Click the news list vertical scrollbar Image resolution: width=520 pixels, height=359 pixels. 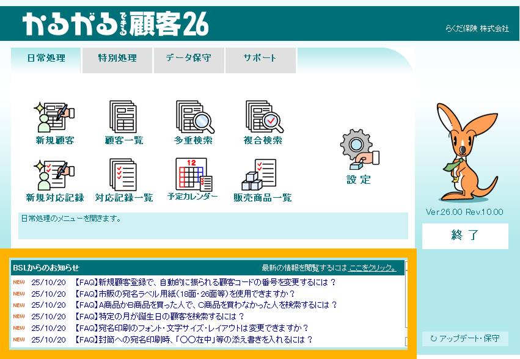[x=407, y=305]
